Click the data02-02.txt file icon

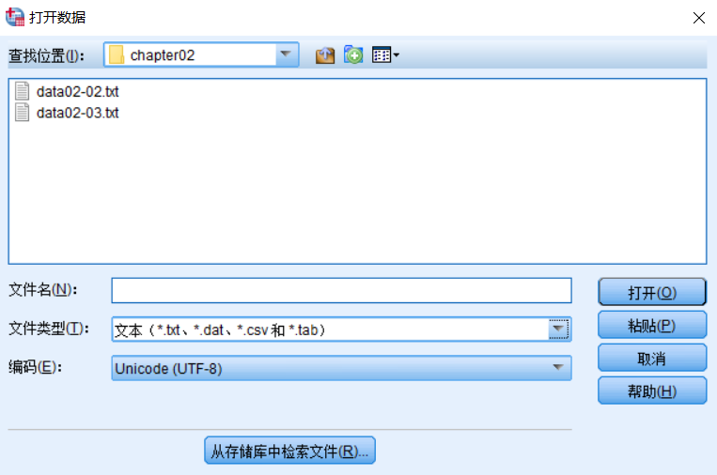point(22,91)
